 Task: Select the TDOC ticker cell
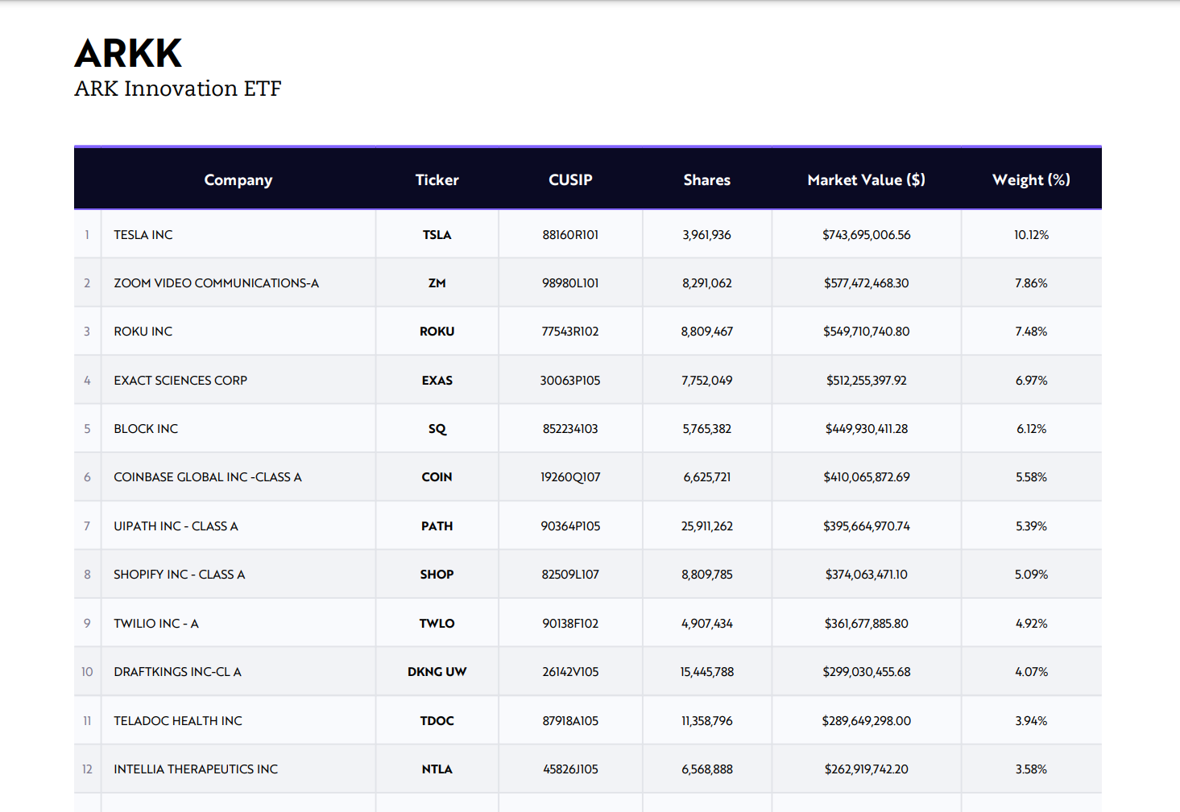[437, 721]
